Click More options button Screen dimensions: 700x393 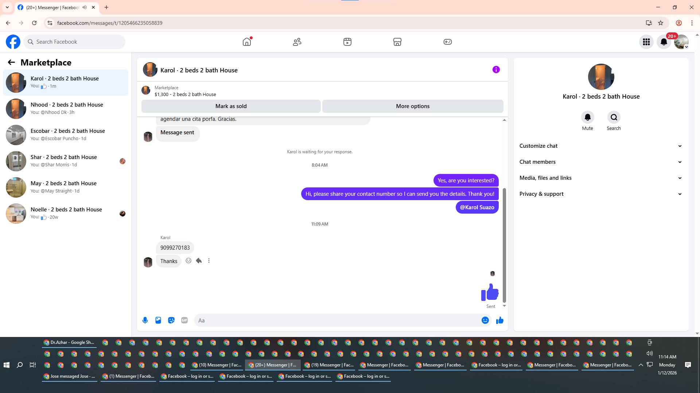[413, 106]
